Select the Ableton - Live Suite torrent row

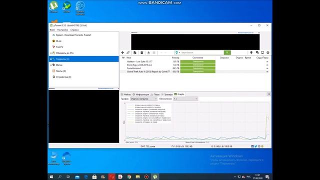point(195,61)
